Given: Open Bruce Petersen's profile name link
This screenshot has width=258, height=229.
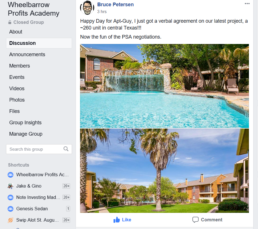Looking at the screenshot, I should coord(115,5).
